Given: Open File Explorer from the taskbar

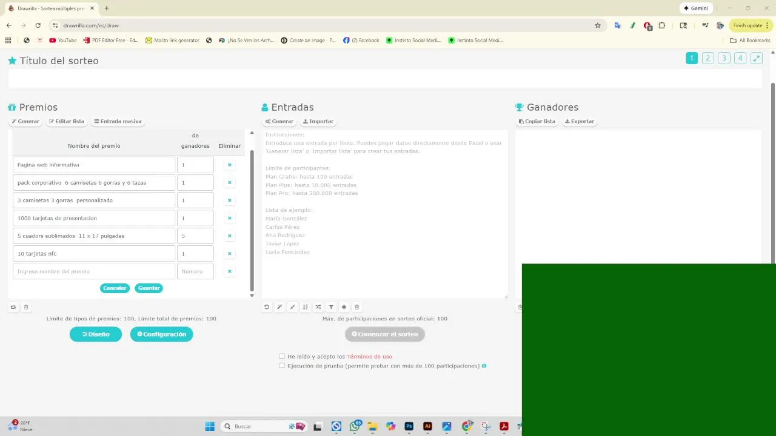Looking at the screenshot, I should (373, 426).
